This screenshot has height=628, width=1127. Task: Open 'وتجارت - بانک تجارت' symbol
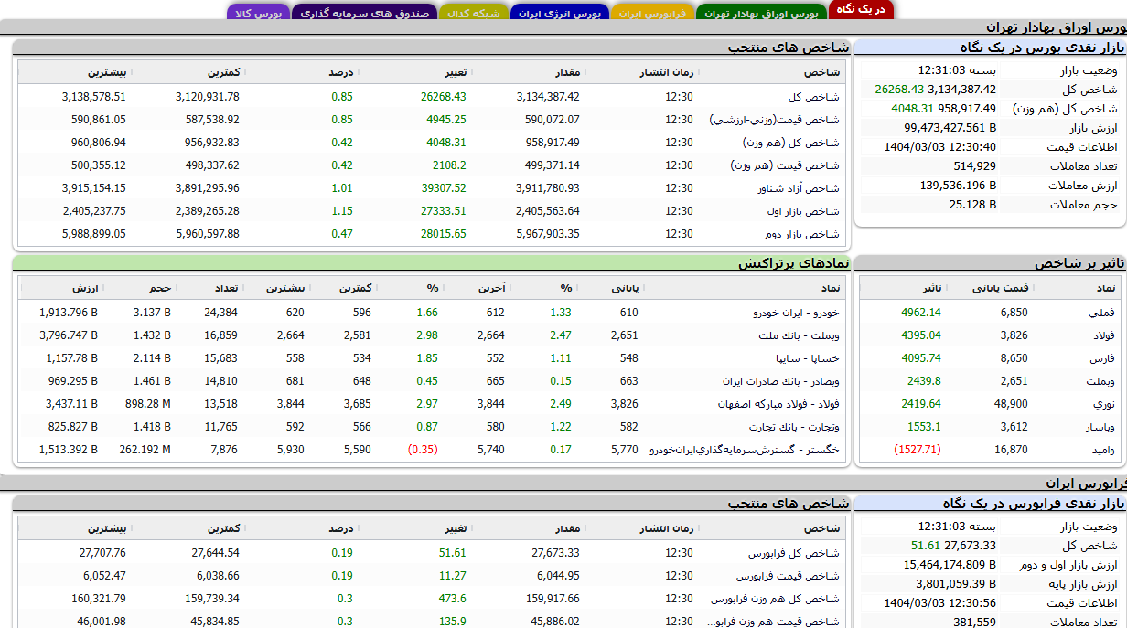[795, 427]
